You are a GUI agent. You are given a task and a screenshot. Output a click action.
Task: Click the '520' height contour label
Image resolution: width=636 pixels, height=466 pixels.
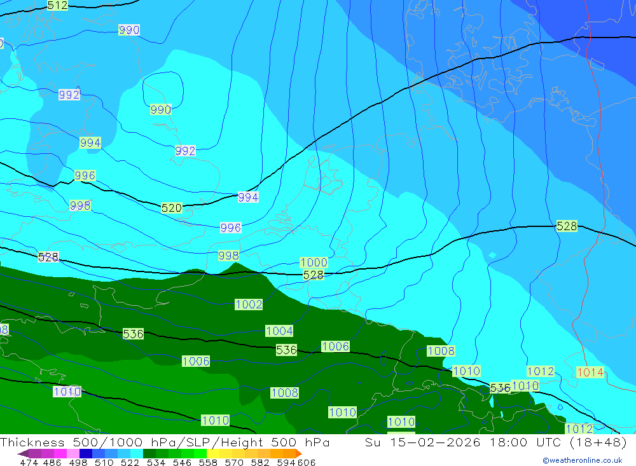172,208
